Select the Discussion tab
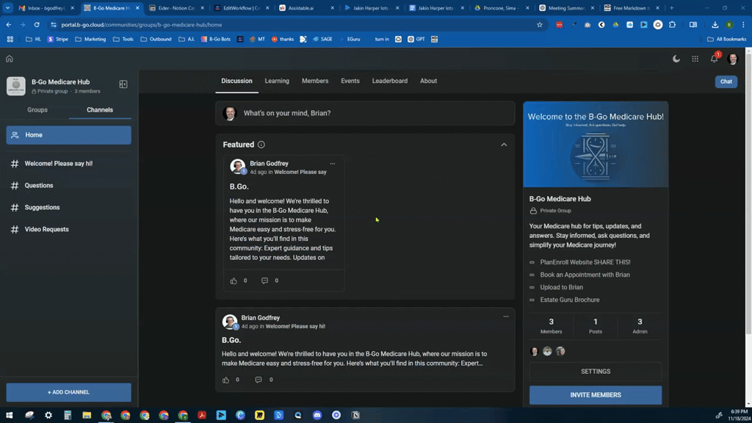 pyautogui.click(x=236, y=81)
